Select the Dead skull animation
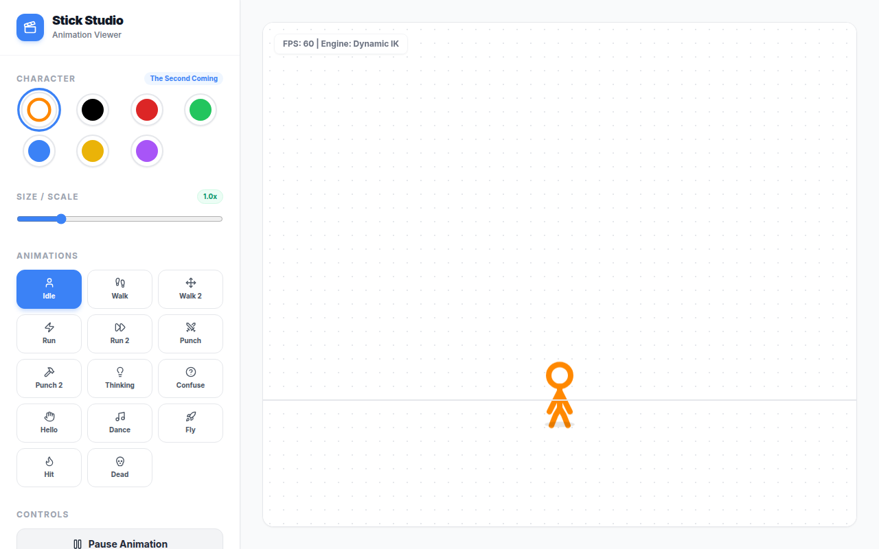This screenshot has height=549, width=879. (x=119, y=467)
